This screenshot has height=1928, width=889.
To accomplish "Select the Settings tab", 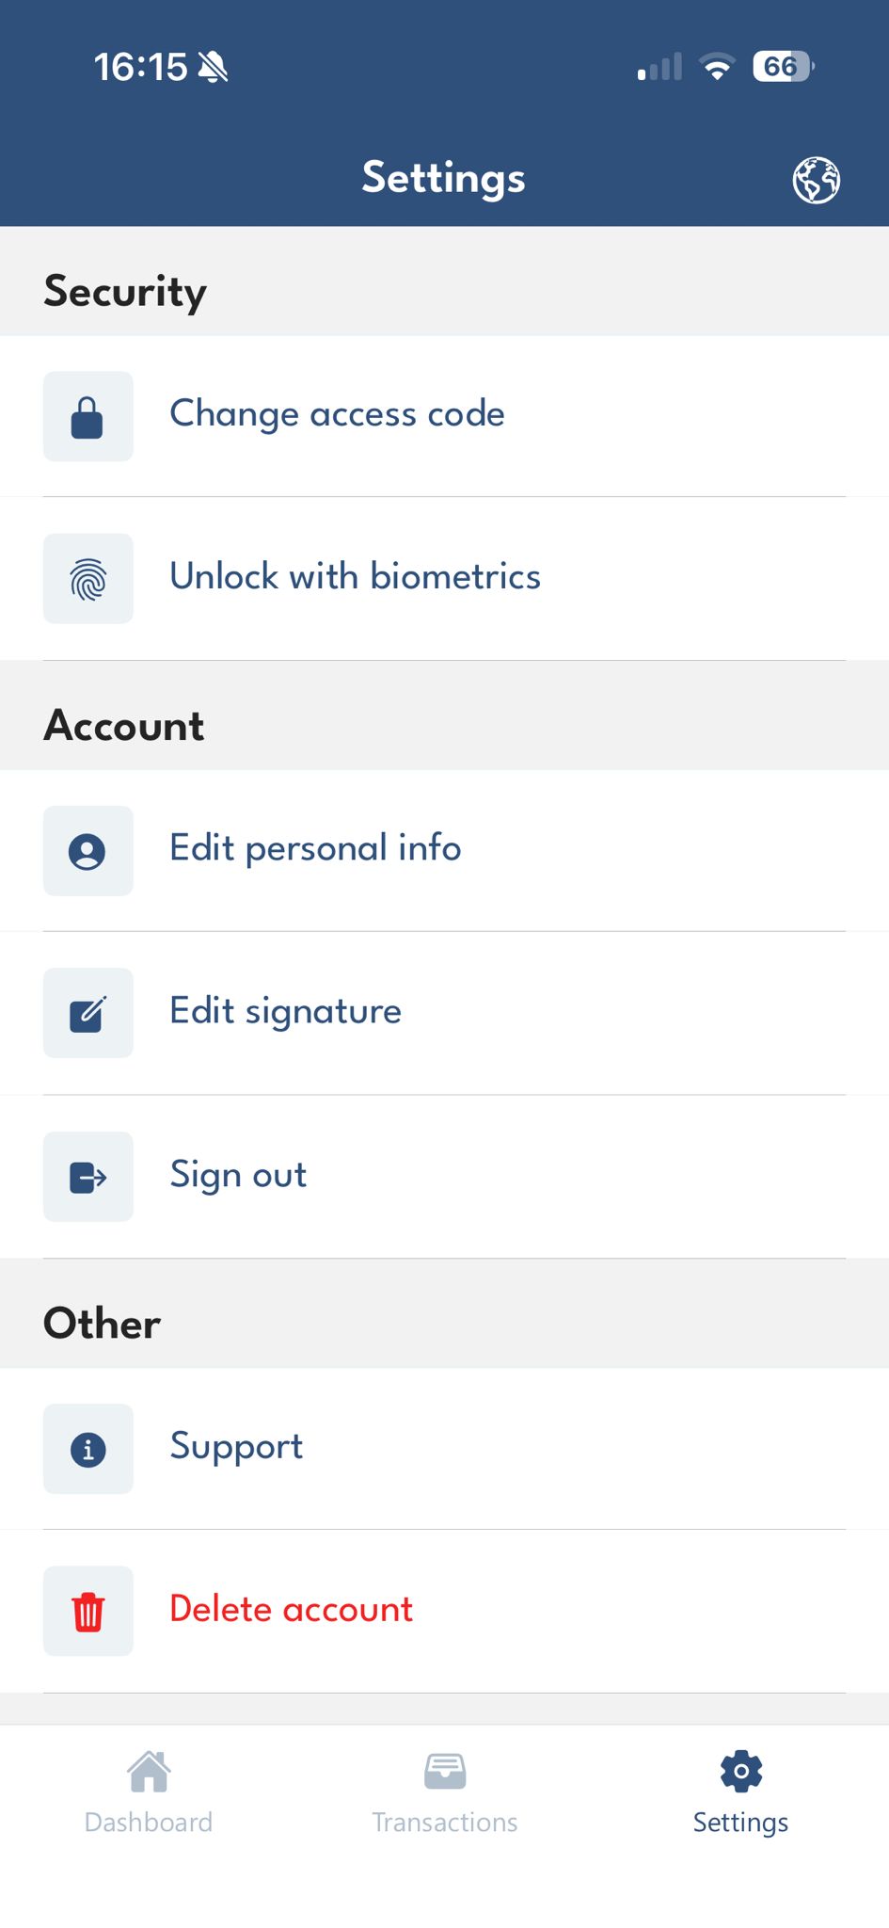I will click(x=740, y=1793).
